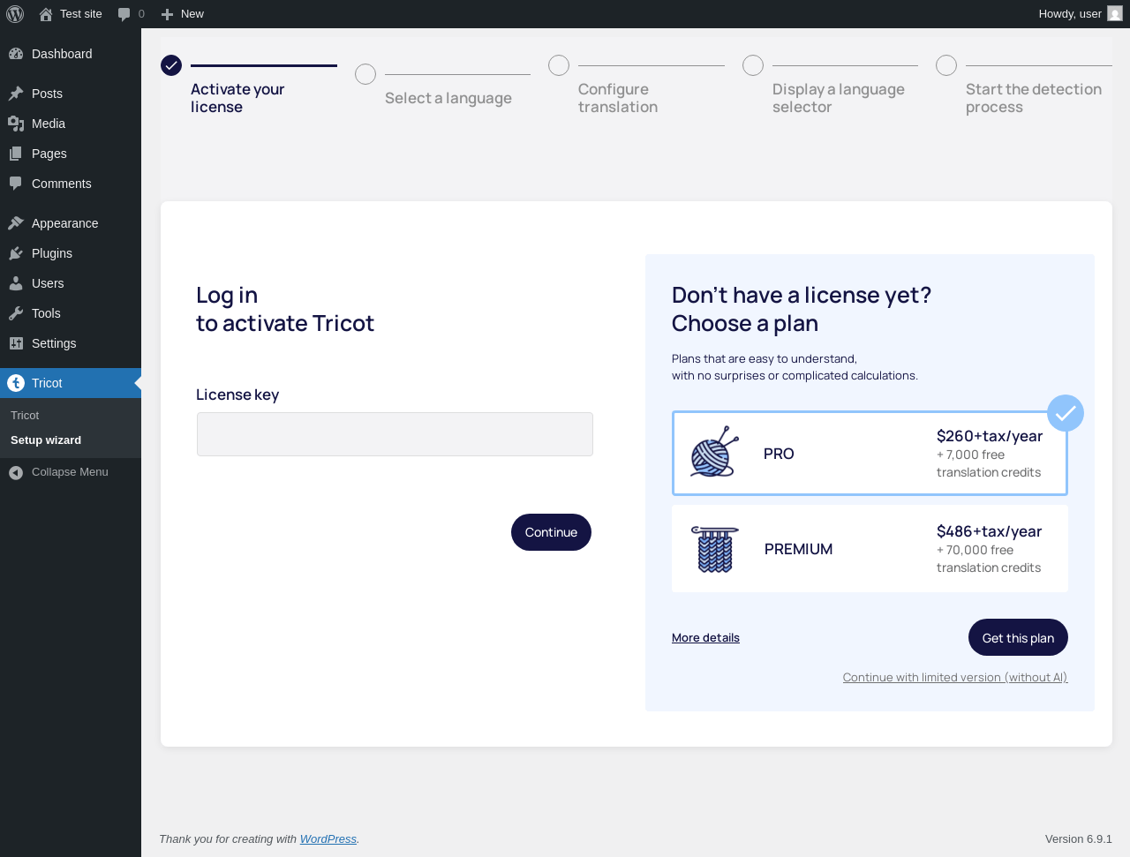The height and width of the screenshot is (857, 1130).
Task: Click the Start the detection process step circle
Action: (x=946, y=65)
